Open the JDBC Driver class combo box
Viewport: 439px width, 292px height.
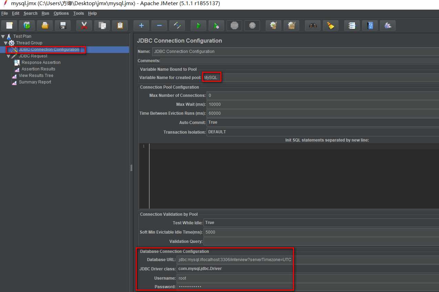[x=308, y=269]
